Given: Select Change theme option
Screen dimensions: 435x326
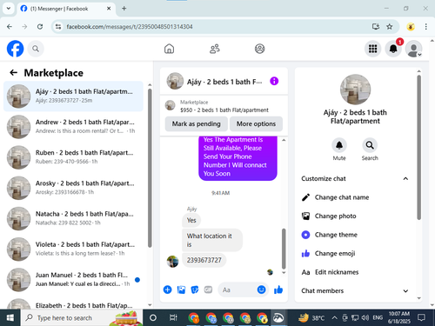Looking at the screenshot, I should (x=355, y=235).
